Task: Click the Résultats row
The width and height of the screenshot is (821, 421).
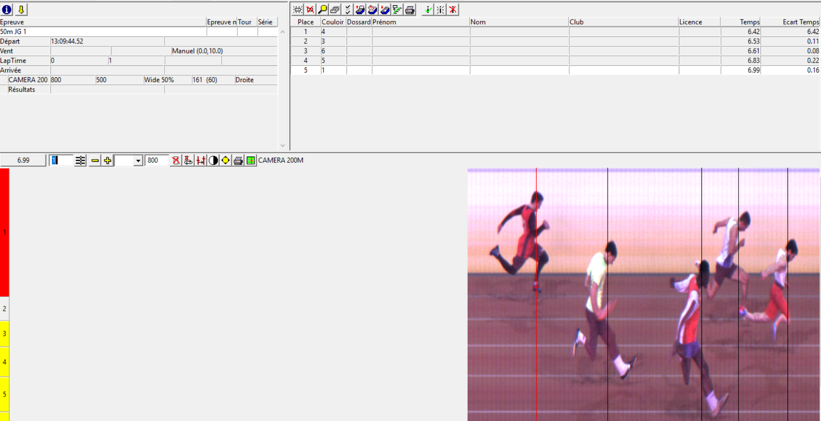Action: [139, 89]
